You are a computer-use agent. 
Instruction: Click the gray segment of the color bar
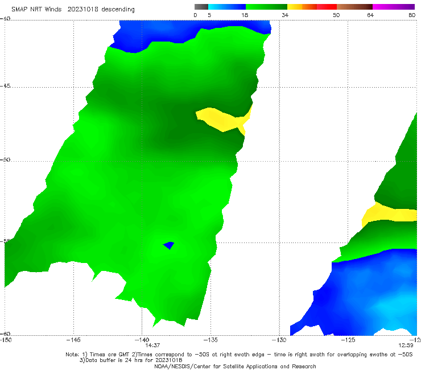pyautogui.click(x=201, y=7)
